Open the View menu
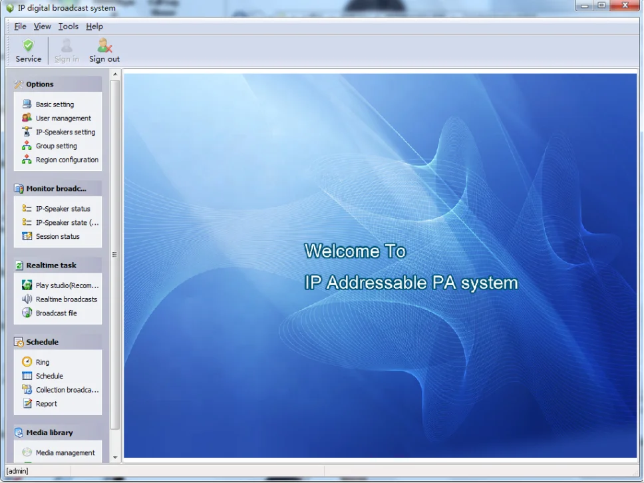Viewport: 644px width, 483px height. (x=42, y=26)
